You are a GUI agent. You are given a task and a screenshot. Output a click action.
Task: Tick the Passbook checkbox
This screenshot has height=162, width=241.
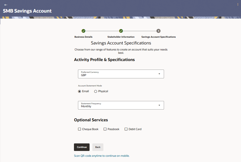tap(105, 129)
